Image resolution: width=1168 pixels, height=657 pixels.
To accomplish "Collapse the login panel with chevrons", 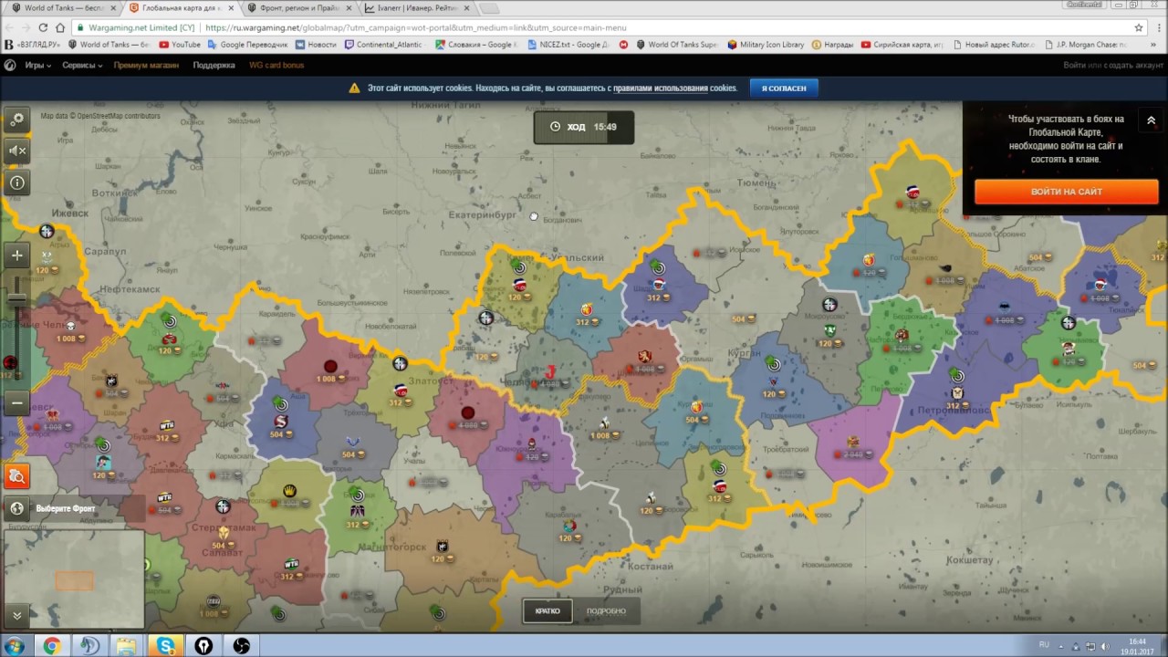I will pyautogui.click(x=1151, y=120).
